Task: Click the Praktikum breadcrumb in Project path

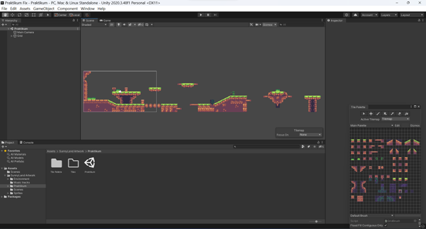Action: 94,151
